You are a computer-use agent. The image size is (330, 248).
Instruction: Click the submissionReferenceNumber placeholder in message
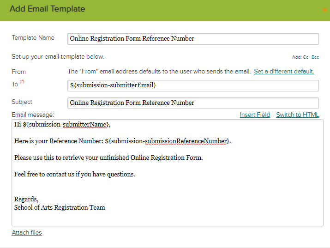(186, 141)
